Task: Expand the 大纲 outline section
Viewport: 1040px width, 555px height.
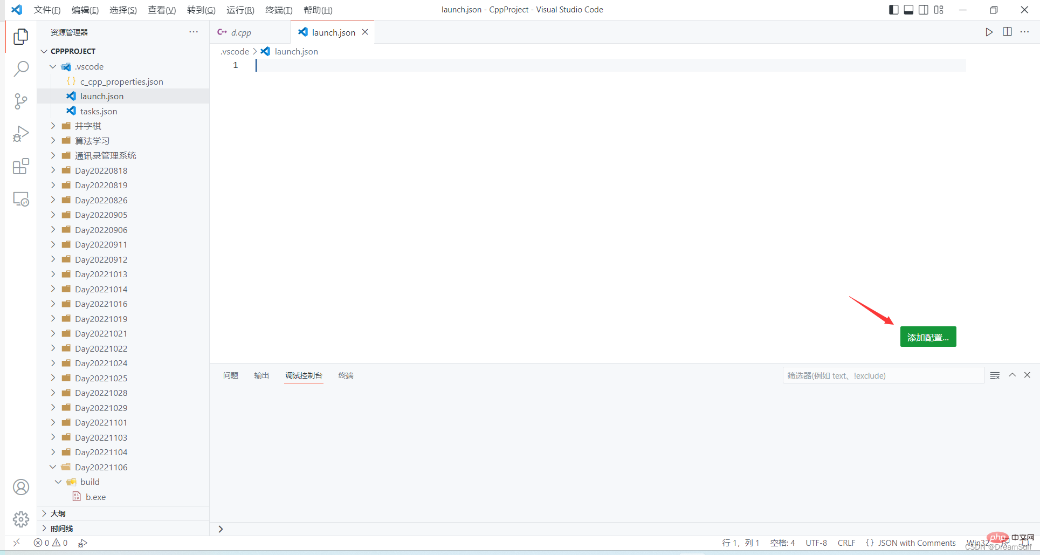Action: point(58,513)
